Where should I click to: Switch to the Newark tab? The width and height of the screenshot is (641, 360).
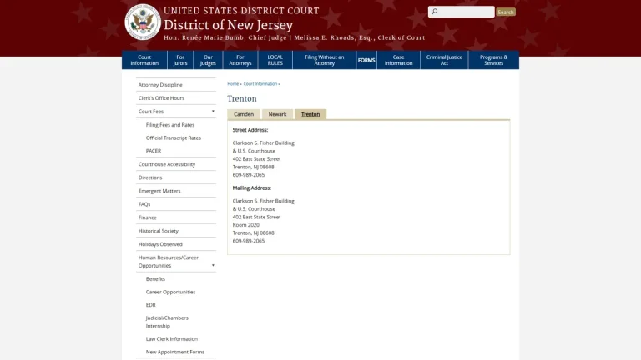coord(277,114)
